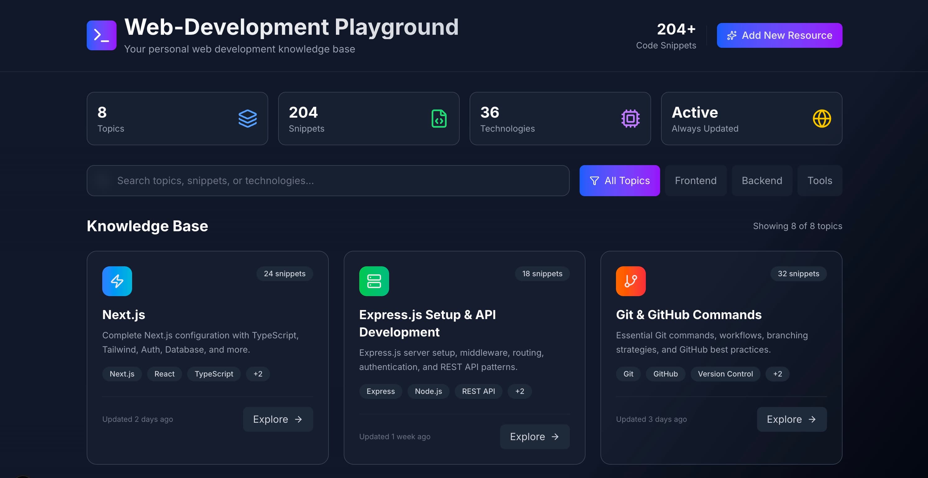Screen dimensions: 928x478
Task: Expand the +2 tags on Git & GitHub card
Action: point(777,374)
